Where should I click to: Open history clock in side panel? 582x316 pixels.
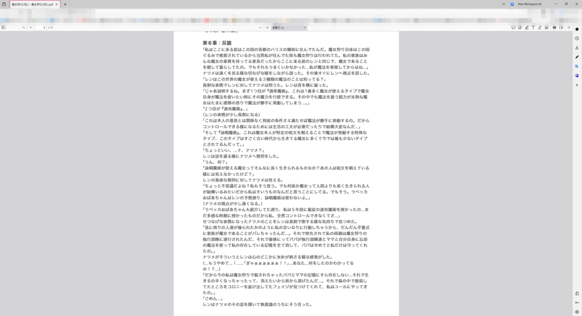pos(577,38)
